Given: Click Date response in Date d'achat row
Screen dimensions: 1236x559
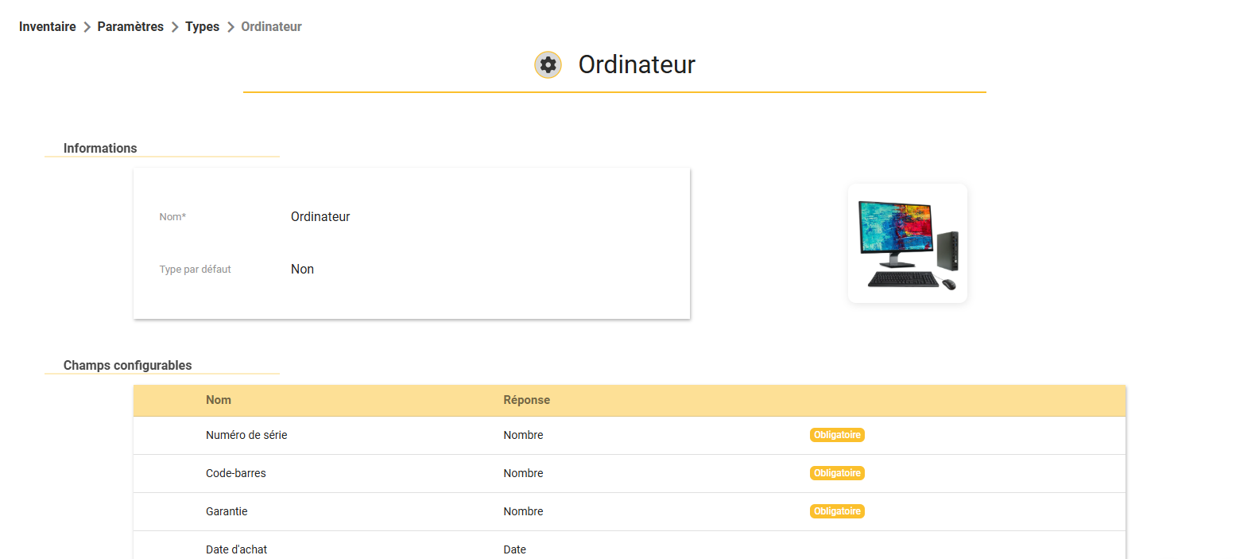Looking at the screenshot, I should pyautogui.click(x=515, y=549).
